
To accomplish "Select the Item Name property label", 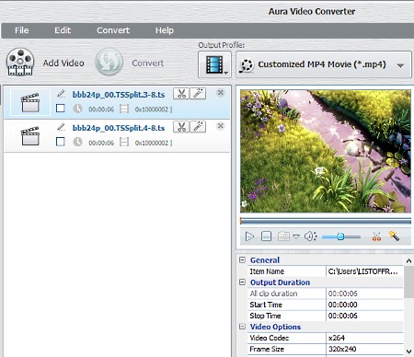I will (x=267, y=271).
